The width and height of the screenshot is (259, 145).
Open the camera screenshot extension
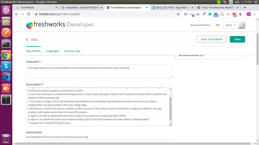coord(198,14)
